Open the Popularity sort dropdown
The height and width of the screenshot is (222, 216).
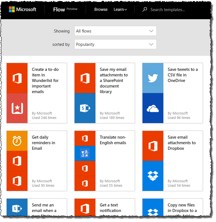point(116,44)
